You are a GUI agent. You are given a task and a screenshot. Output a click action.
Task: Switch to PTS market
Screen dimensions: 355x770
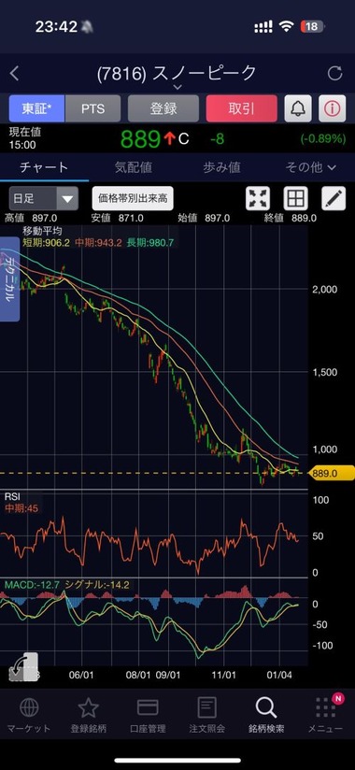tap(92, 108)
